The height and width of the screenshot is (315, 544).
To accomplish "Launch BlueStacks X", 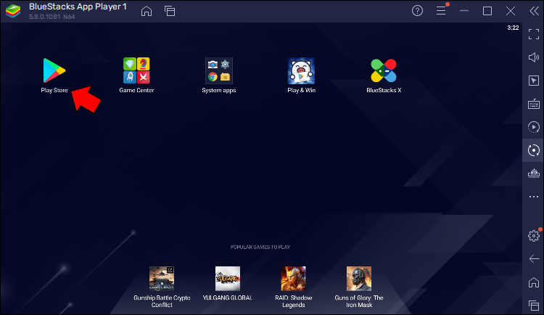I will 384,70.
